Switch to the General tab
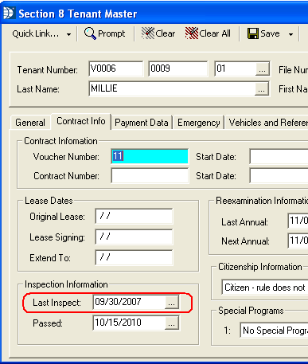Screen dimensions: 308x364 coord(30,123)
